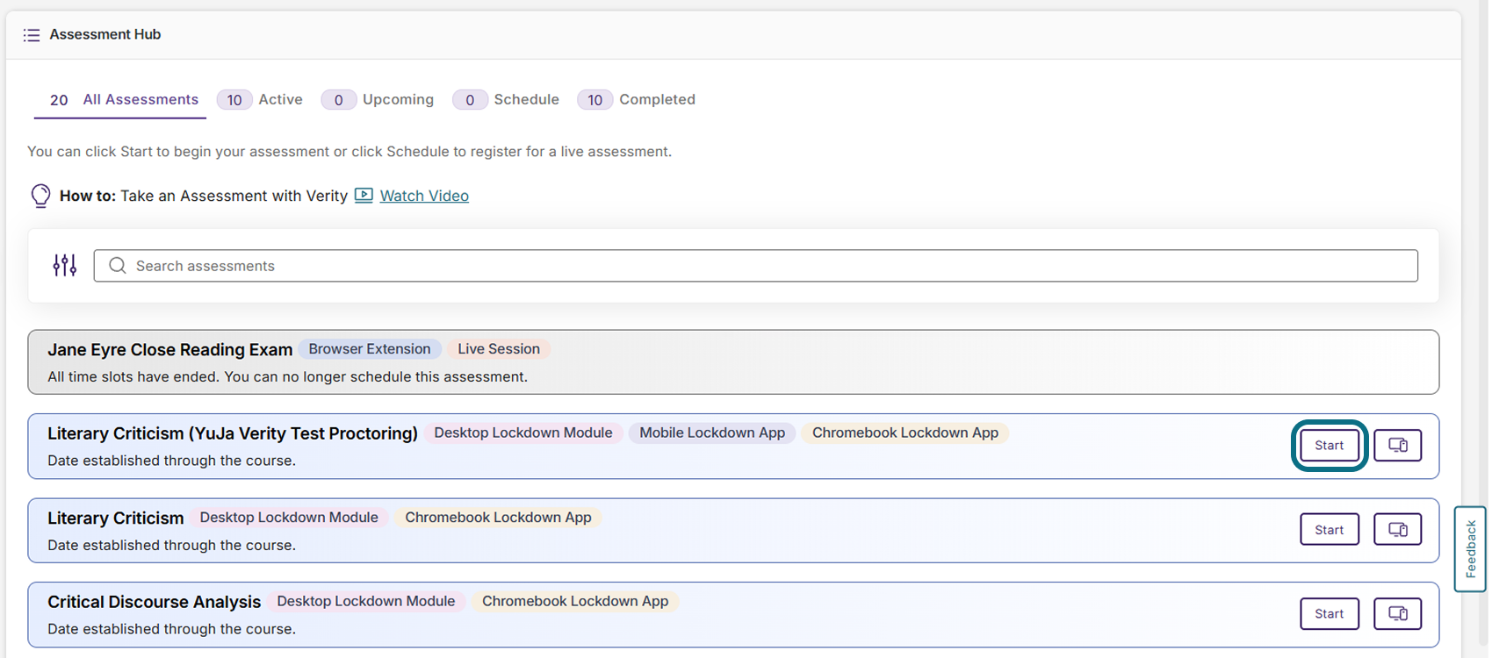Open the Completed tab

click(636, 99)
